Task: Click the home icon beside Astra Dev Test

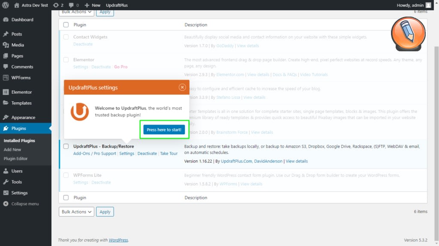Action: (x=17, y=5)
